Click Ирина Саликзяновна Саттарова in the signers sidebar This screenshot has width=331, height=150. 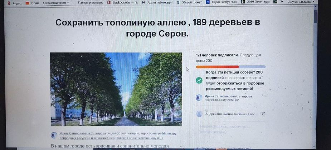click(228, 96)
